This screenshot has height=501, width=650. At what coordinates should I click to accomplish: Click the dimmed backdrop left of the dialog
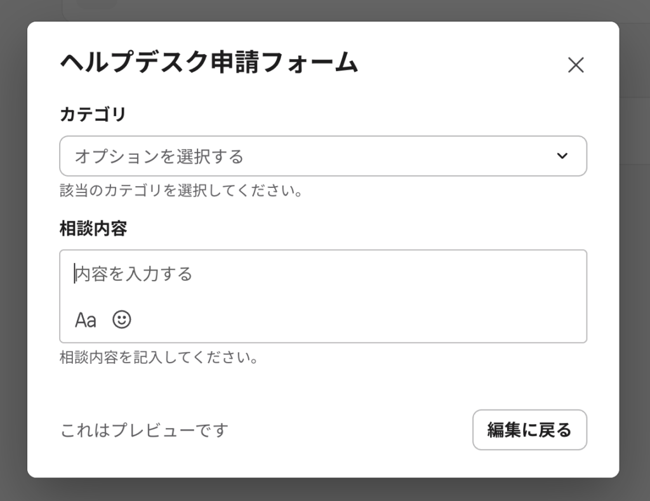tap(13, 254)
